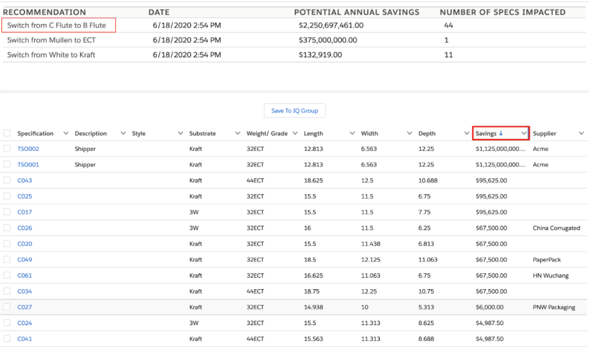Expand the Description column menu chevron
Image resolution: width=589 pixels, height=347 pixels.
coord(123,134)
